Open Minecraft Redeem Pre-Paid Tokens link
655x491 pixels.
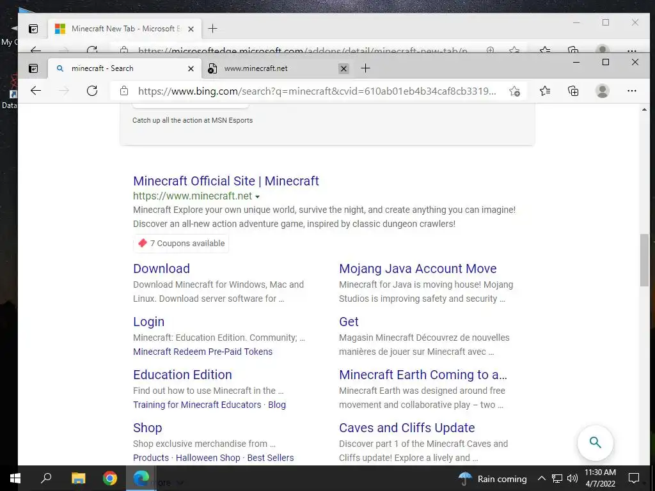[x=203, y=352]
